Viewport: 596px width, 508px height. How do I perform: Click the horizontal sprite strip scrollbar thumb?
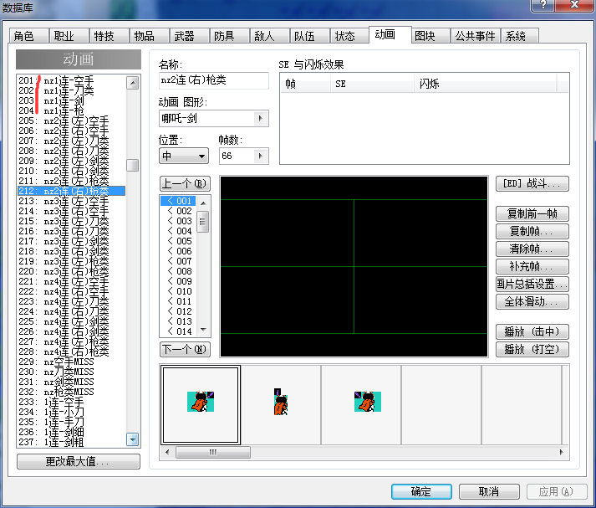tap(213, 453)
